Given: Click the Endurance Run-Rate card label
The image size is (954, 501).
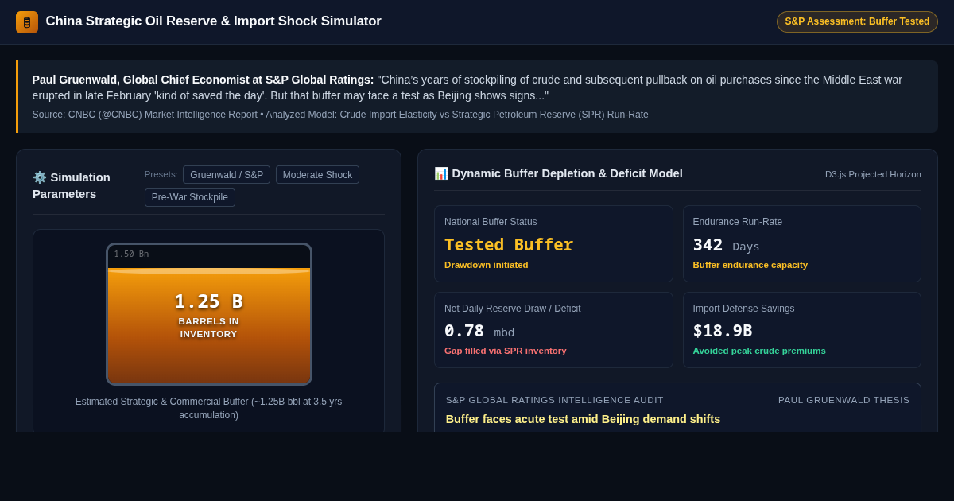Looking at the screenshot, I should [738, 222].
